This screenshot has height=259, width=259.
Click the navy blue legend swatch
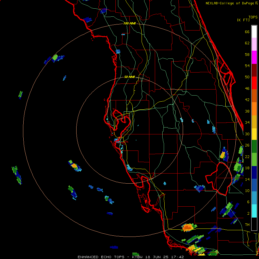click(x=254, y=172)
